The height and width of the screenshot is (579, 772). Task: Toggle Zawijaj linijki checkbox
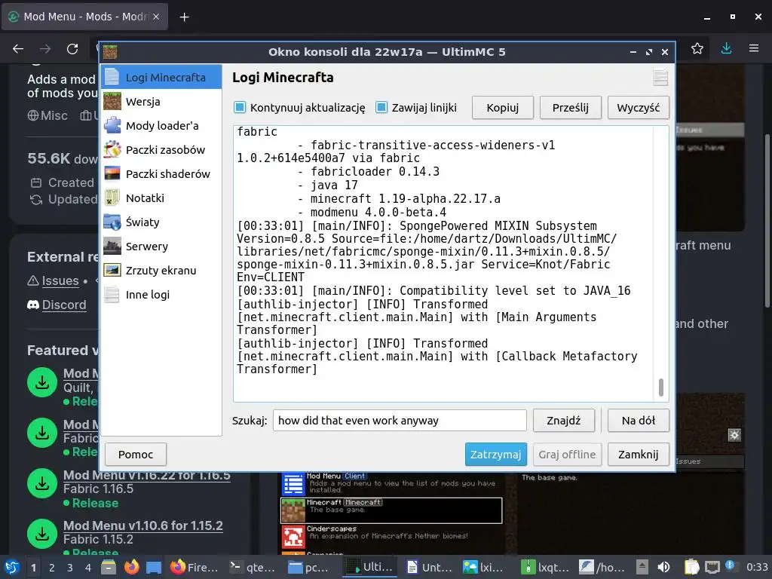coord(381,107)
